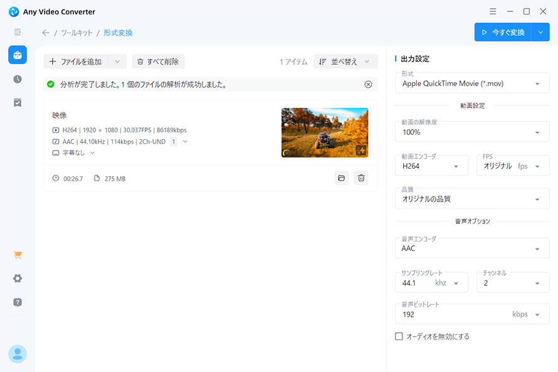Open the FPS オリジナル dropdown
This screenshot has height=372, width=558.
(x=513, y=166)
